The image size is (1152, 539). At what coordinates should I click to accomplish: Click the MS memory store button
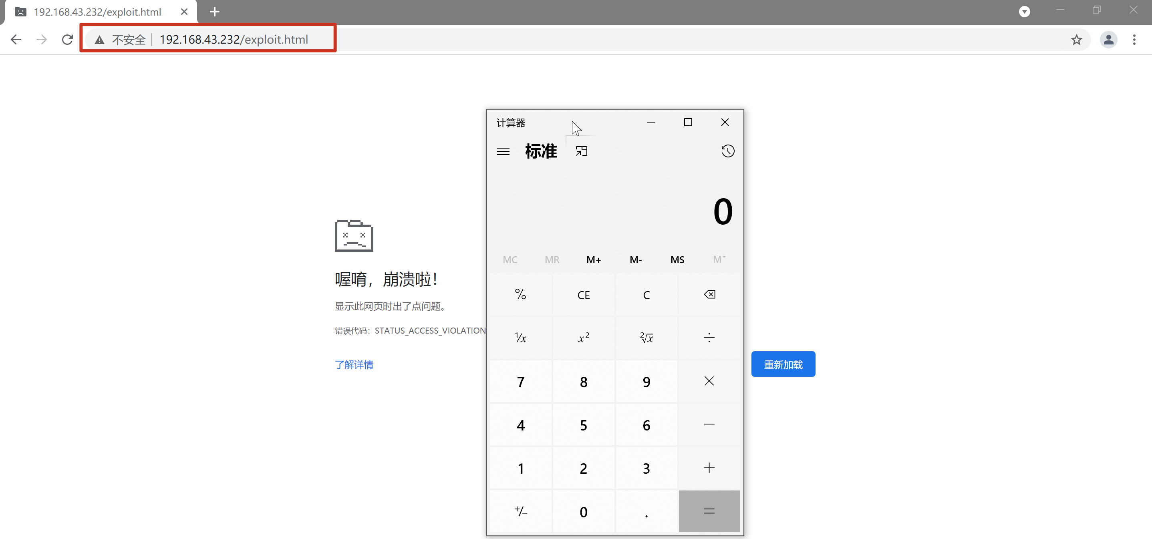pyautogui.click(x=677, y=259)
